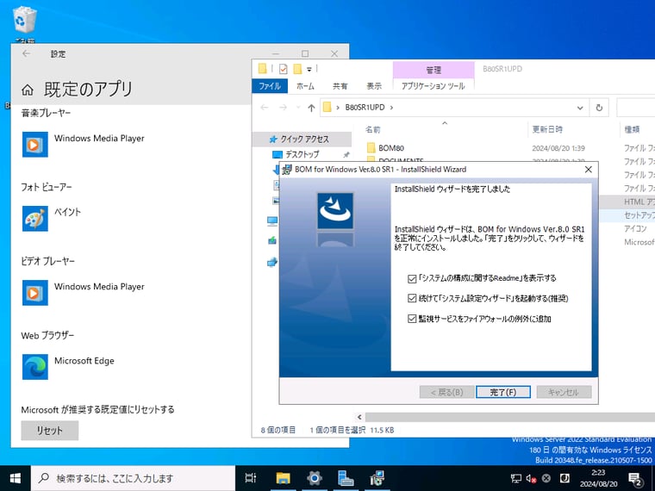655x491 pixels.
Task: Close the InstallShield Wizard dialog
Action: click(588, 170)
